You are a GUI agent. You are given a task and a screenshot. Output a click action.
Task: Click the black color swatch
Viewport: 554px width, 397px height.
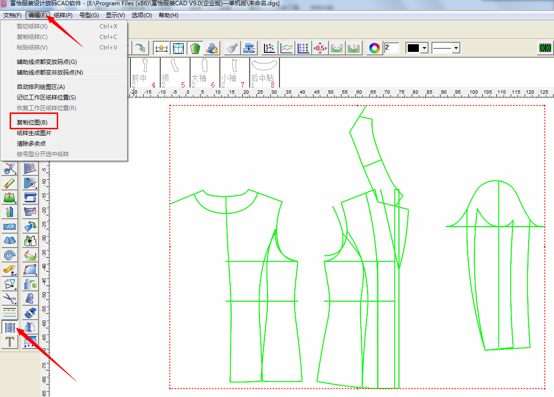pyautogui.click(x=414, y=48)
